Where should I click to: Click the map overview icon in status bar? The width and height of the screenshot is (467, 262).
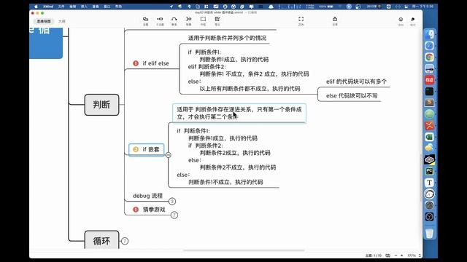point(387,255)
